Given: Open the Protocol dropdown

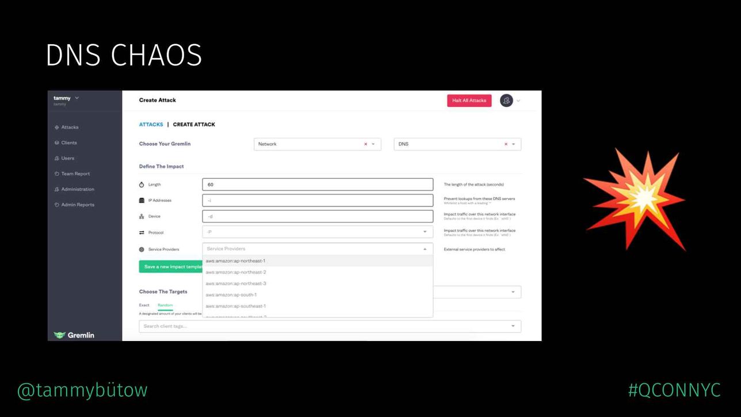Looking at the screenshot, I should [x=318, y=232].
